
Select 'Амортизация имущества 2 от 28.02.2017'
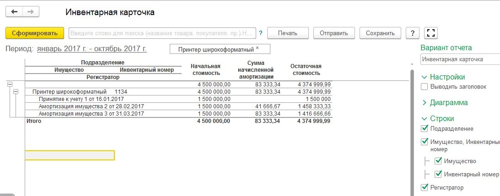coord(91,106)
